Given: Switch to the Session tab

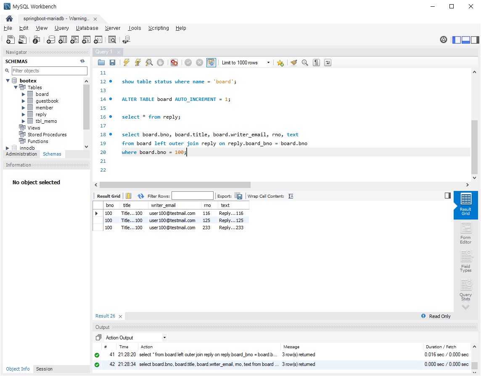Looking at the screenshot, I should (x=44, y=369).
